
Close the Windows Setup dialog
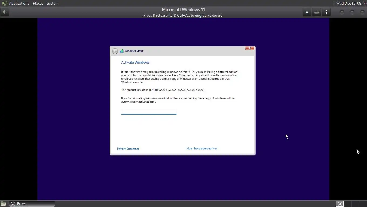click(x=250, y=48)
